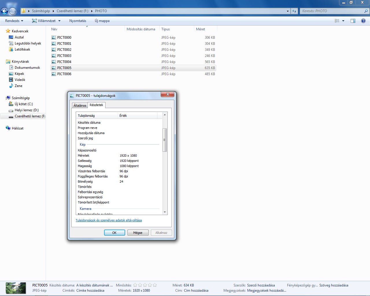Expand the breadcrumb arrow after Számítógép
Viewport: 370px width, 296px height.
(53, 11)
